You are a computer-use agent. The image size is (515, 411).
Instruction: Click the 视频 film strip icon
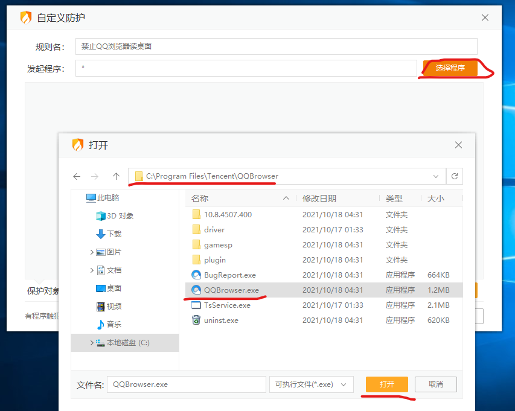point(100,306)
